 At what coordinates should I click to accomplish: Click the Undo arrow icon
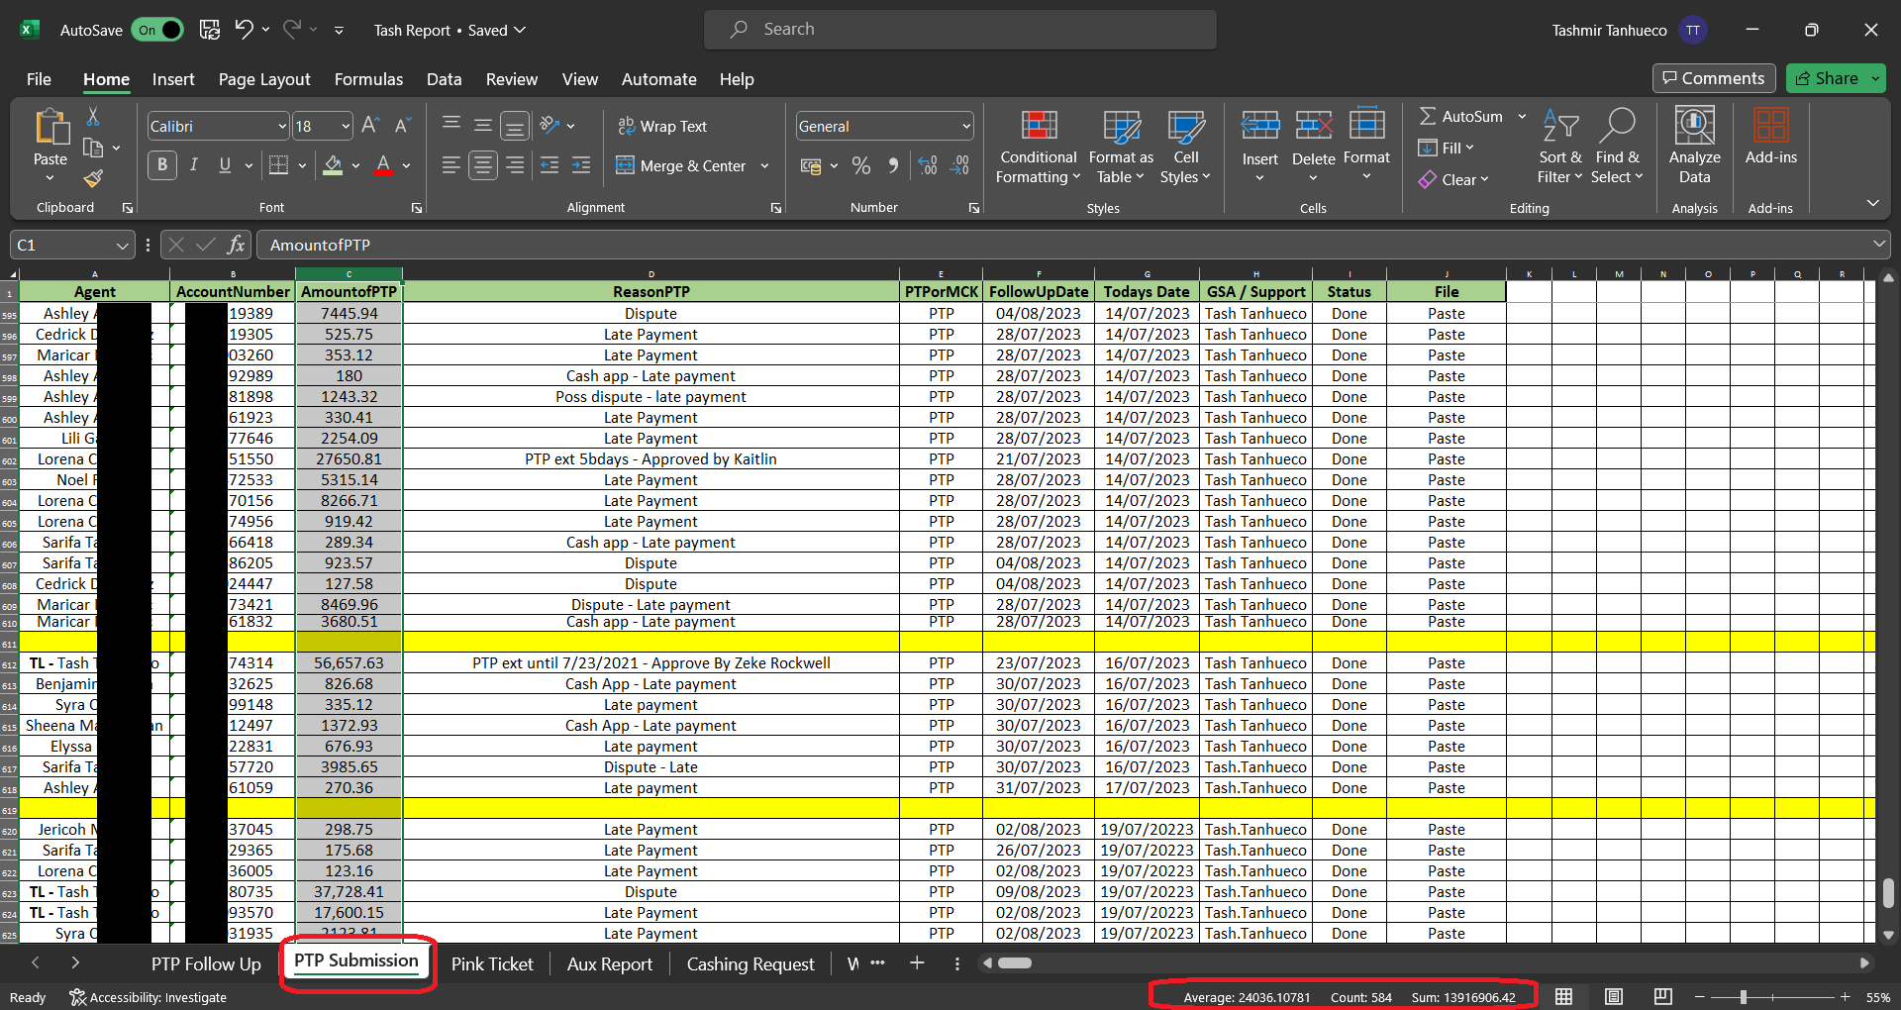244,30
